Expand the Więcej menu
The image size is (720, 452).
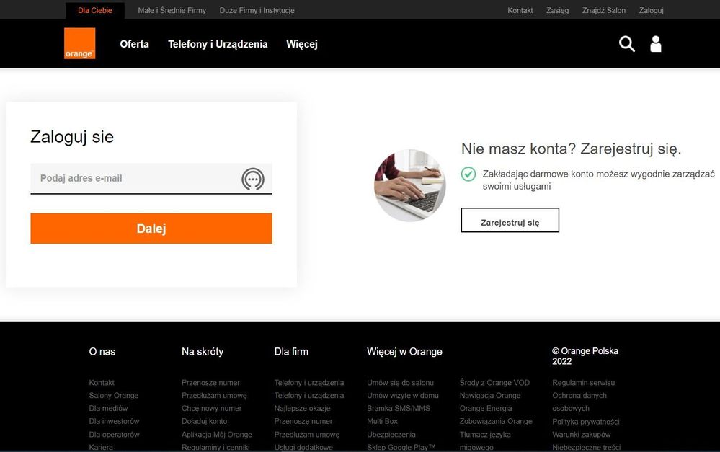tap(301, 44)
